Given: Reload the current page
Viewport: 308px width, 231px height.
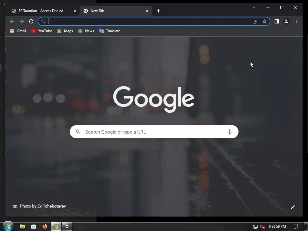Looking at the screenshot, I should pos(31,21).
